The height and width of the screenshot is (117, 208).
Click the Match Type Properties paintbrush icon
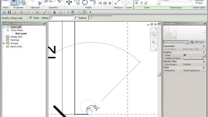40,3
